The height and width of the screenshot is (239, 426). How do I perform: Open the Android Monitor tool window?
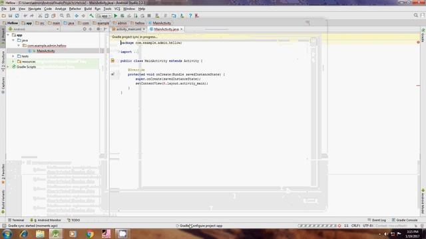coord(45,220)
